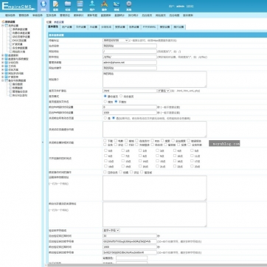Click the sidebar collapse arrow handle
Screen dimensions: 267x267
click(43, 142)
